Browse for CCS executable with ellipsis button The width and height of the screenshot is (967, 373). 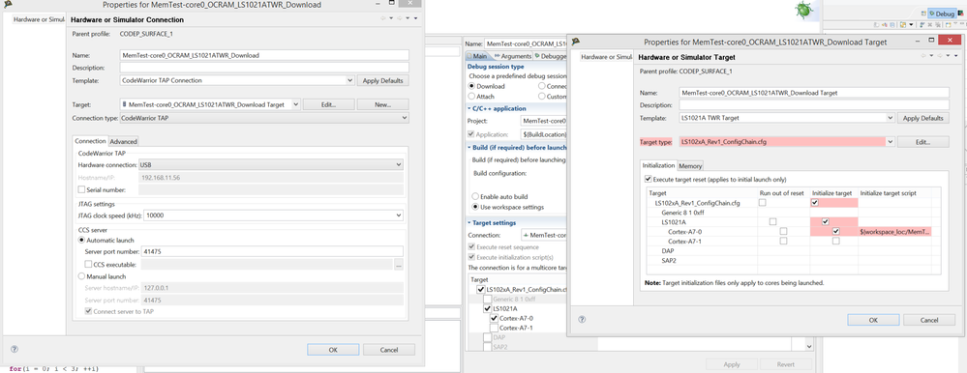point(399,264)
